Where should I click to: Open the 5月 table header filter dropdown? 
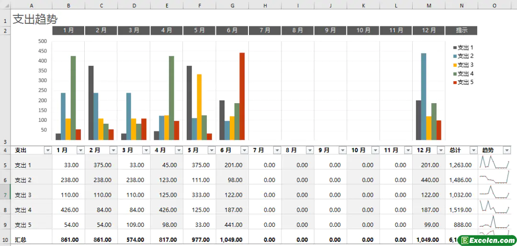(x=212, y=150)
